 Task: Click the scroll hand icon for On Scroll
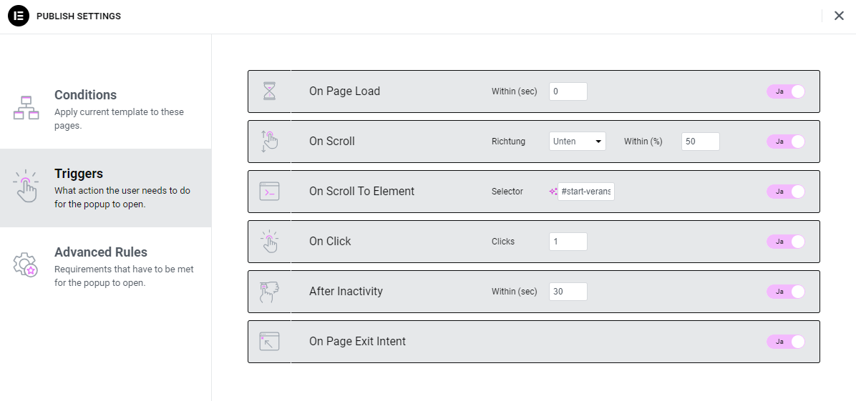[269, 142]
